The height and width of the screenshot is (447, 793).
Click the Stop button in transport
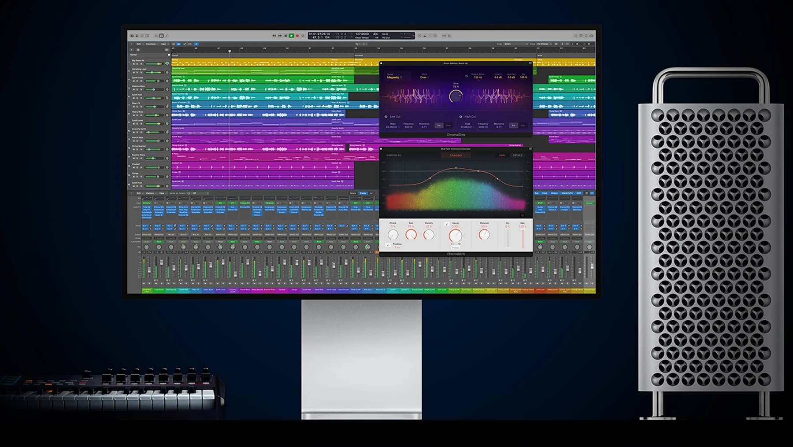coord(285,36)
